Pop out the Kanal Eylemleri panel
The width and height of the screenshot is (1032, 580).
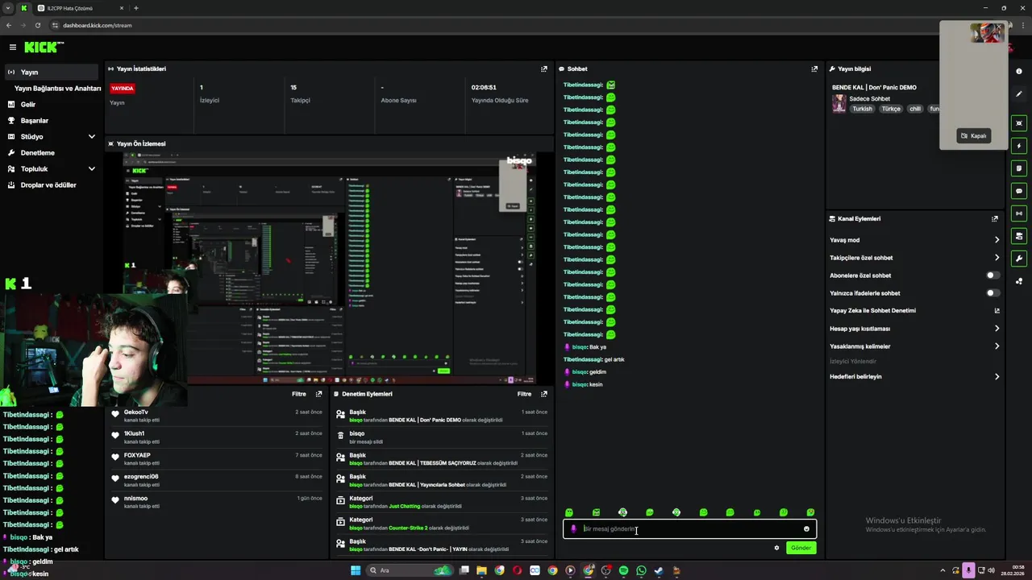click(995, 219)
